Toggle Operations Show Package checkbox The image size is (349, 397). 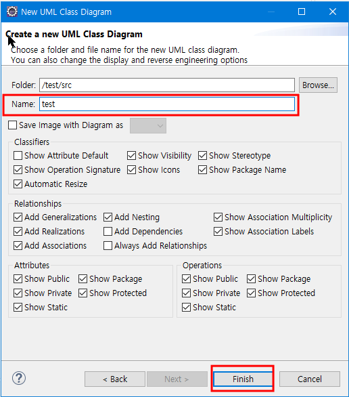[251, 279]
